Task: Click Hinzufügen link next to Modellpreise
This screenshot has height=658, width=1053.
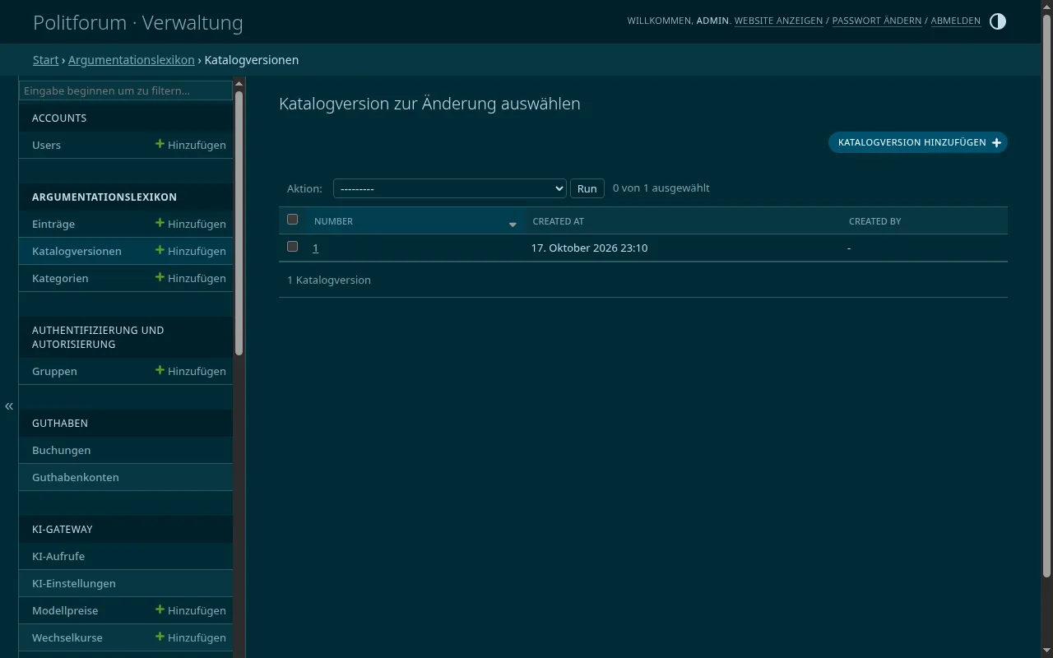Action: (x=191, y=610)
